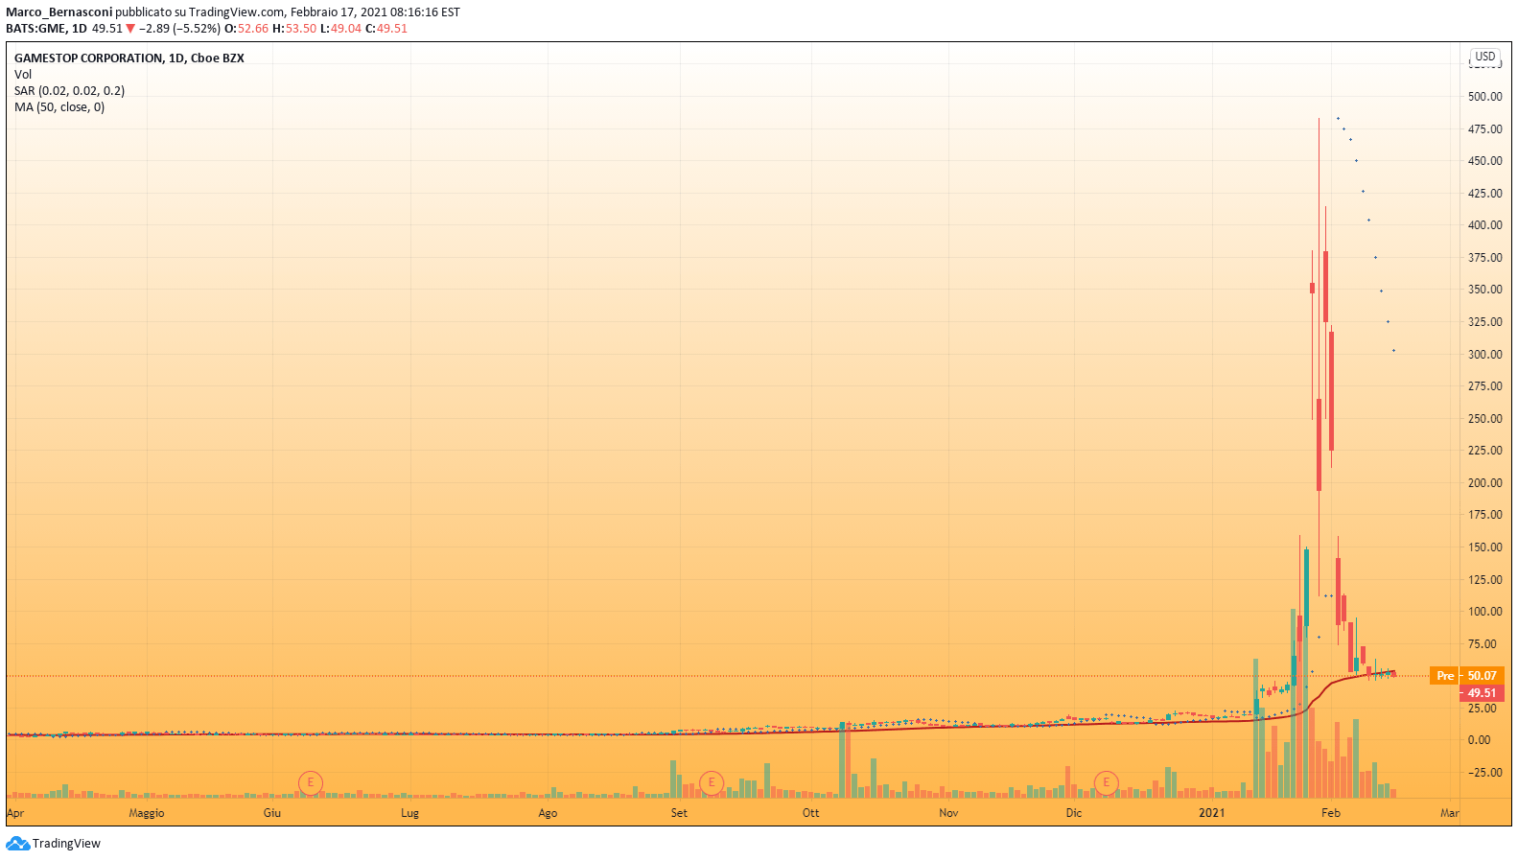1518x861 pixels.
Task: Click the low value L:49.04
Action: pyautogui.click(x=340, y=29)
